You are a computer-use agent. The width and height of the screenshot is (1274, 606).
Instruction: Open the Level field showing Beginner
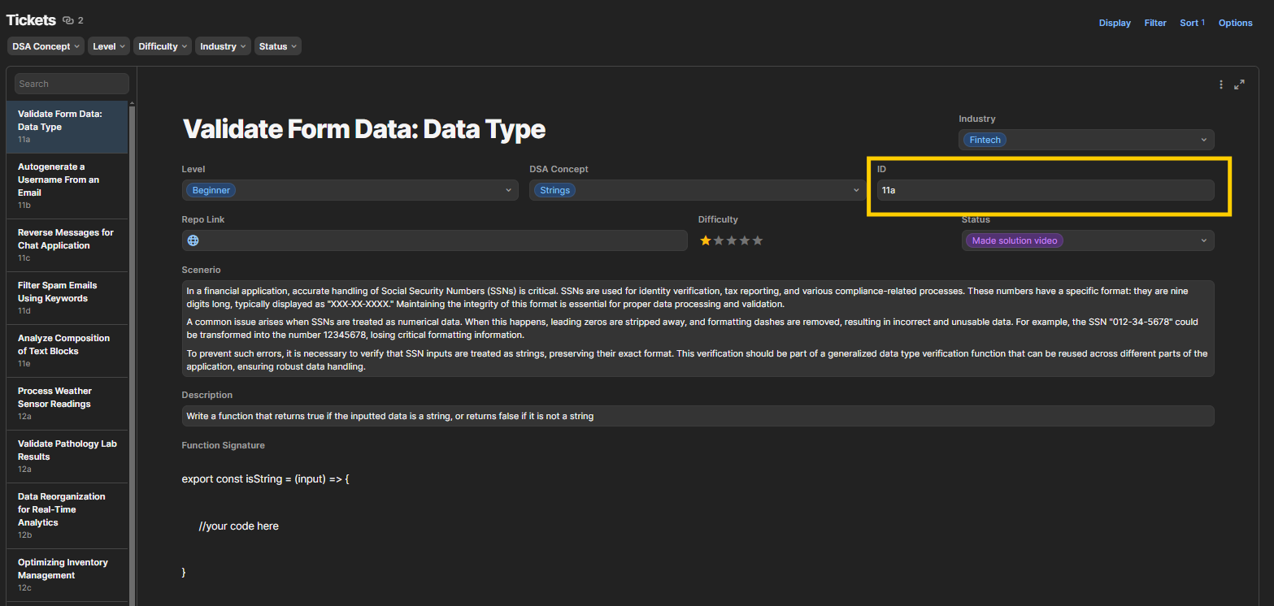click(350, 190)
